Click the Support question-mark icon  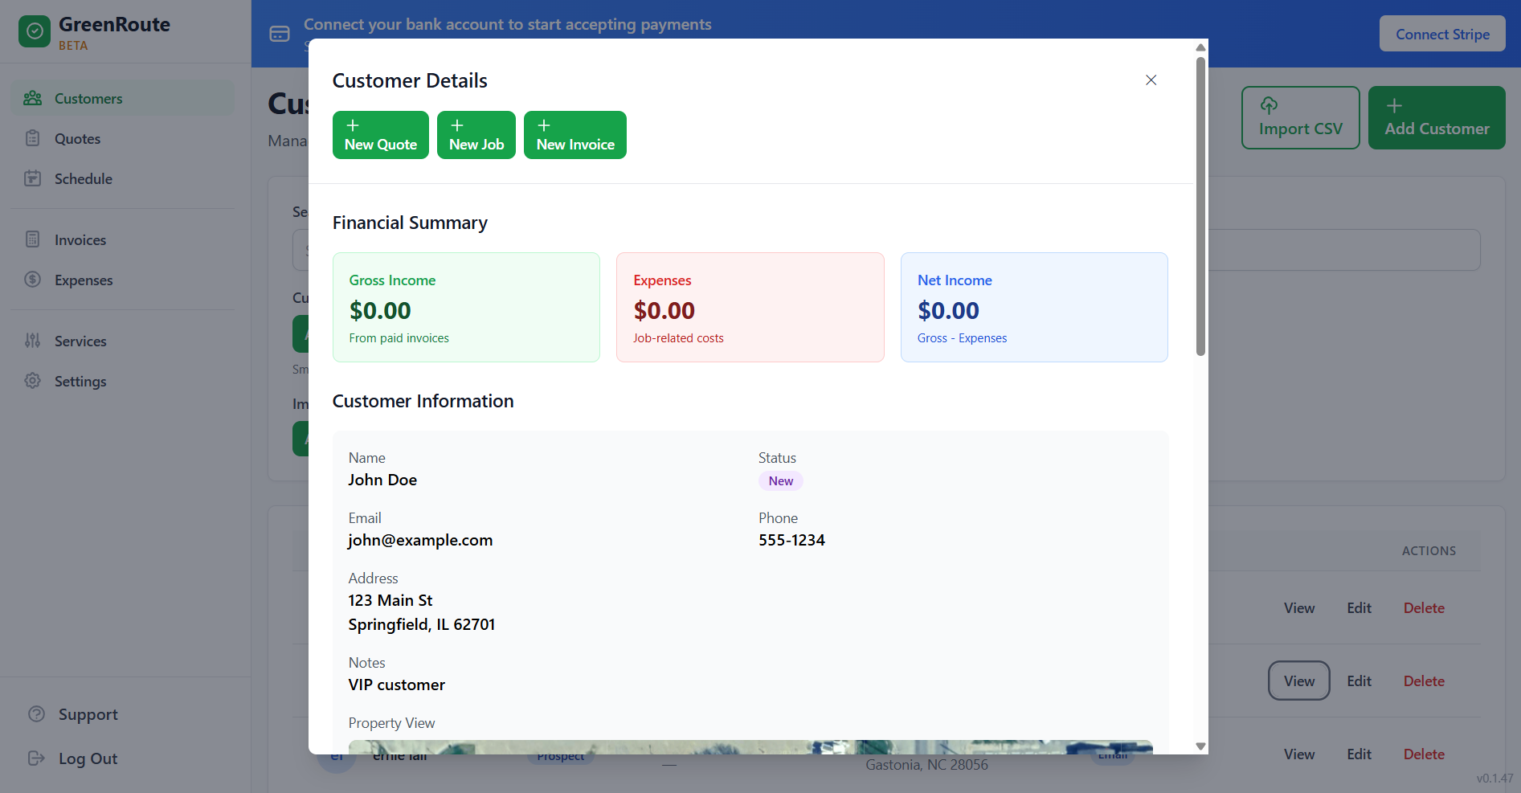point(37,714)
